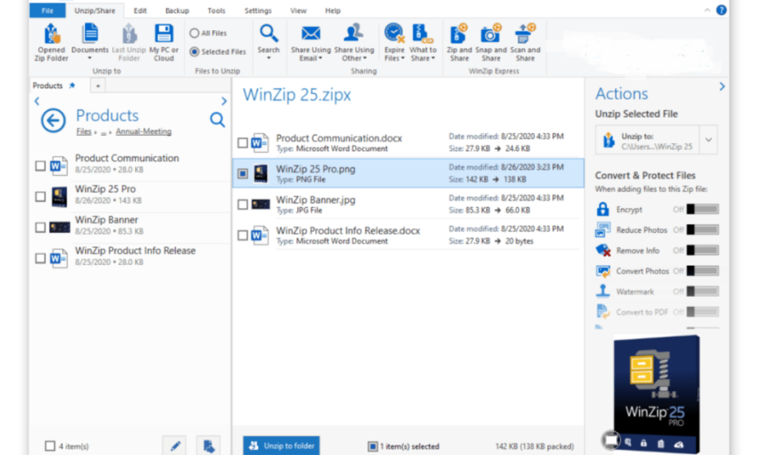Switch to the Backup tab
Image resolution: width=774 pixels, height=455 pixels.
[177, 11]
